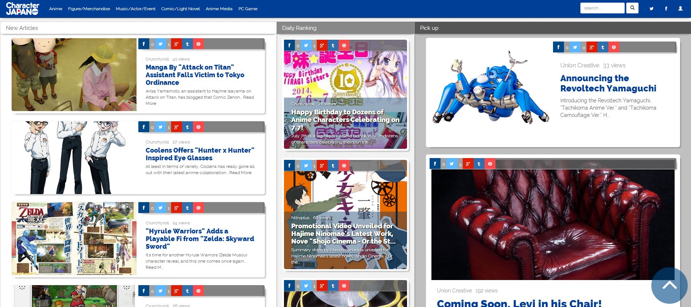Image resolution: width=691 pixels, height=307 pixels.
Task: Share Attack on Titan article on Tumblr
Action: pyautogui.click(x=187, y=44)
